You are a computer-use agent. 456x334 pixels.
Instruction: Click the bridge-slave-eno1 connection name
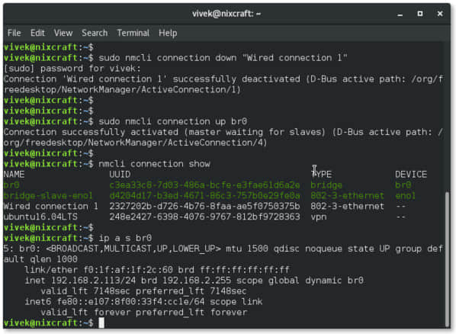point(48,195)
